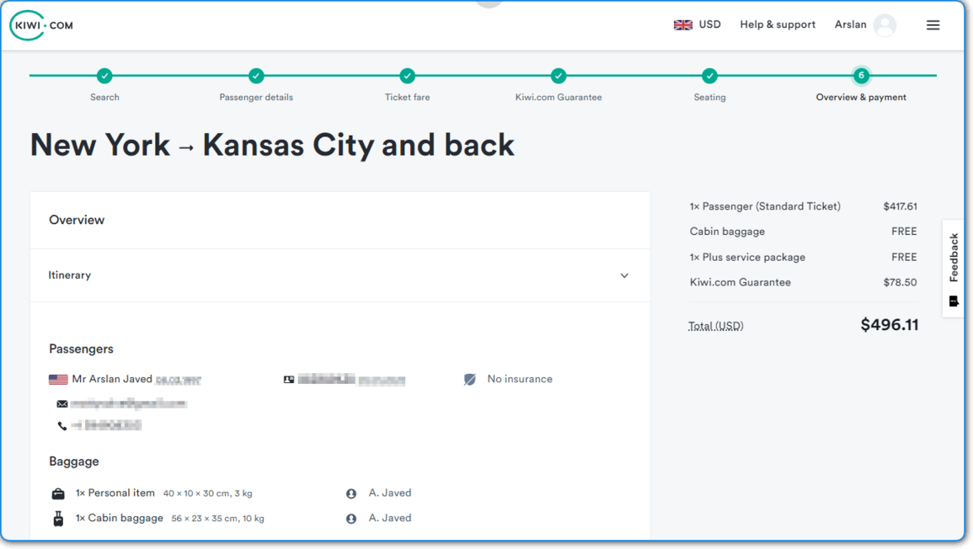Click the Overview heading
973x549 pixels.
tap(77, 221)
